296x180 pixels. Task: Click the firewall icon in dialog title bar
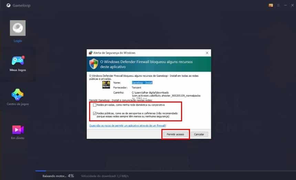[x=91, y=53]
